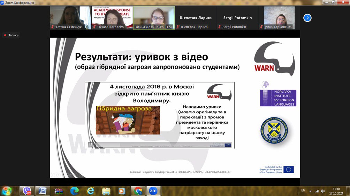Click the Галина Докашенко name label
The image size is (350, 196).
(x=153, y=27)
